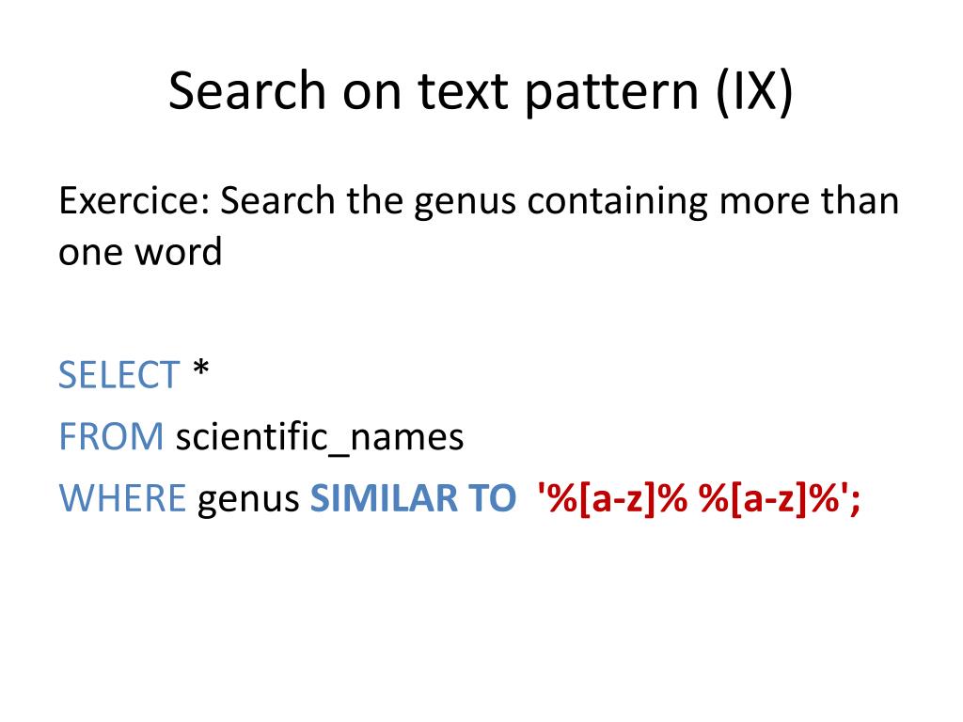Click the words 'more than' in the exercise
This screenshot has width=963, height=722.
point(809,200)
